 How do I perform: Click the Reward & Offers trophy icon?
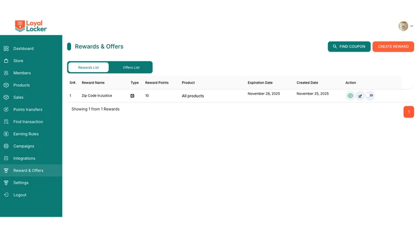tap(6, 171)
